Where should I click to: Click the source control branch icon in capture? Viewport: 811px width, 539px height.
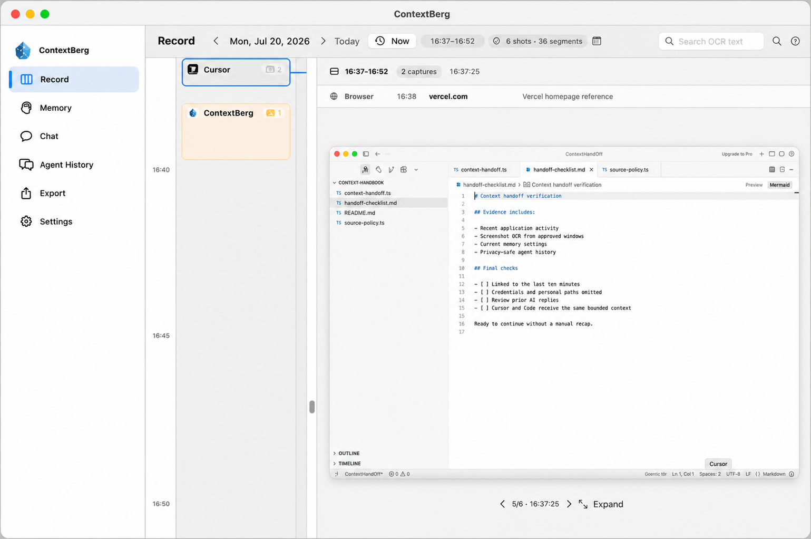pyautogui.click(x=391, y=170)
